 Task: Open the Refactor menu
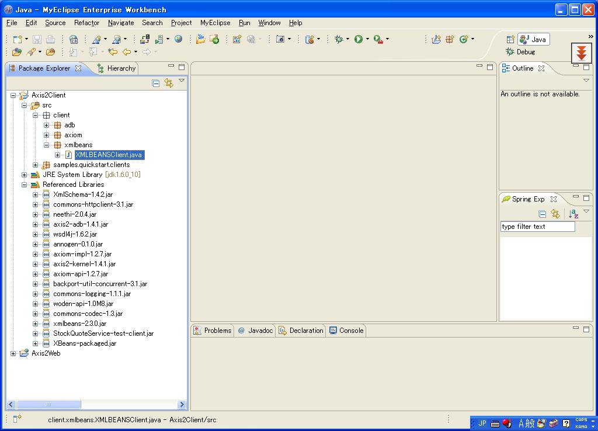(86, 23)
